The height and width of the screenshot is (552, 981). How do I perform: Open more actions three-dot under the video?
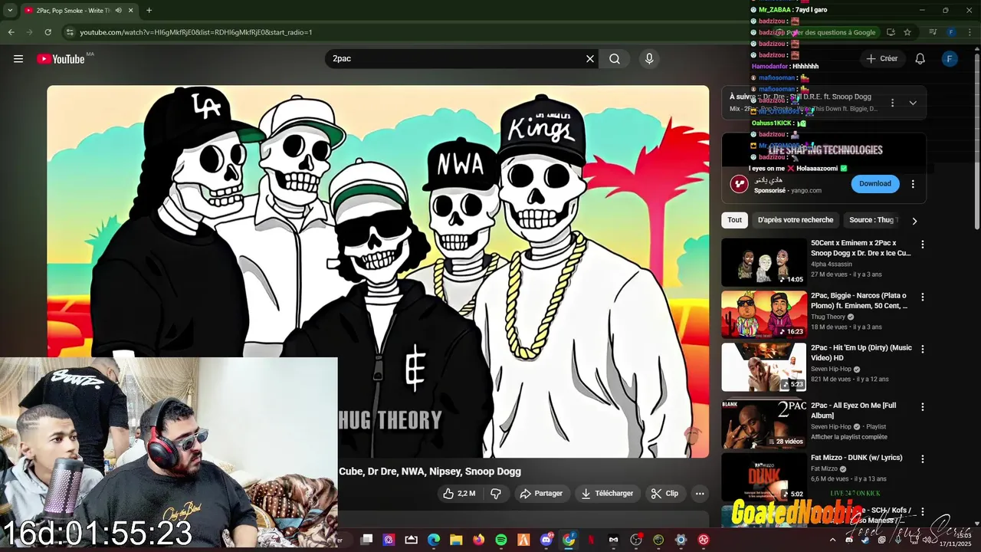(x=699, y=494)
